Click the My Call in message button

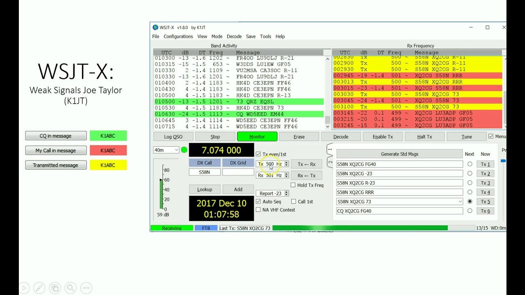[x=56, y=150]
